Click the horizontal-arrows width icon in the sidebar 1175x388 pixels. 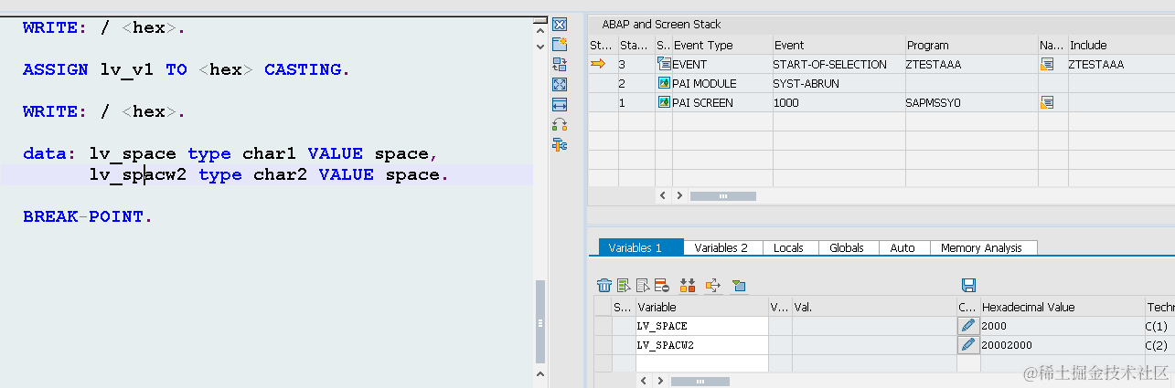(x=560, y=104)
